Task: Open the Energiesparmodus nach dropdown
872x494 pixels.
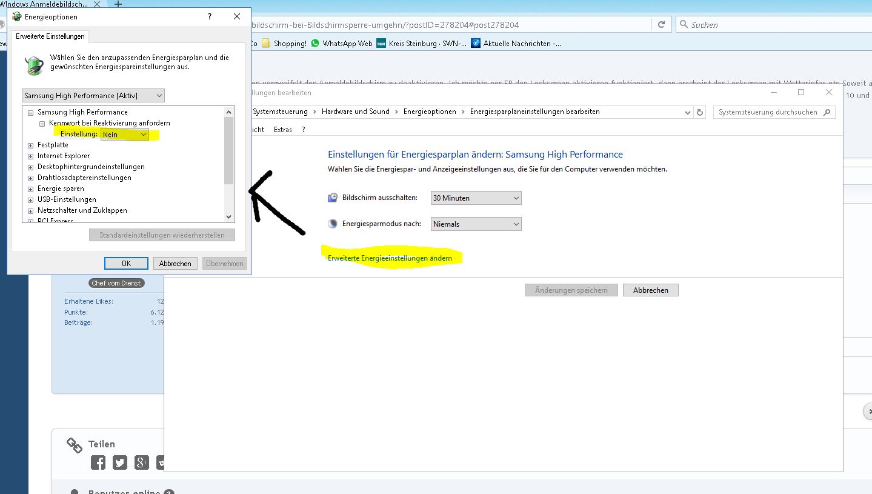Action: coord(476,224)
